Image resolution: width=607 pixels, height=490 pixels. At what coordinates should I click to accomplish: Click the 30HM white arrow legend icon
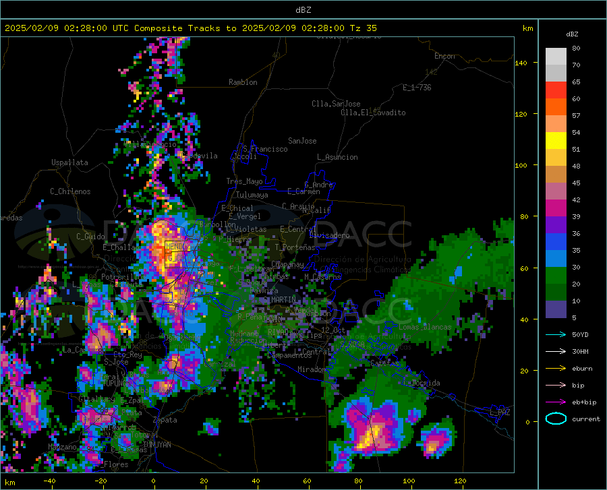[x=556, y=351]
